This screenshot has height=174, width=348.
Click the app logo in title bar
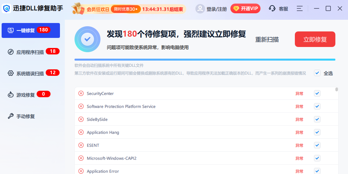click(6, 9)
